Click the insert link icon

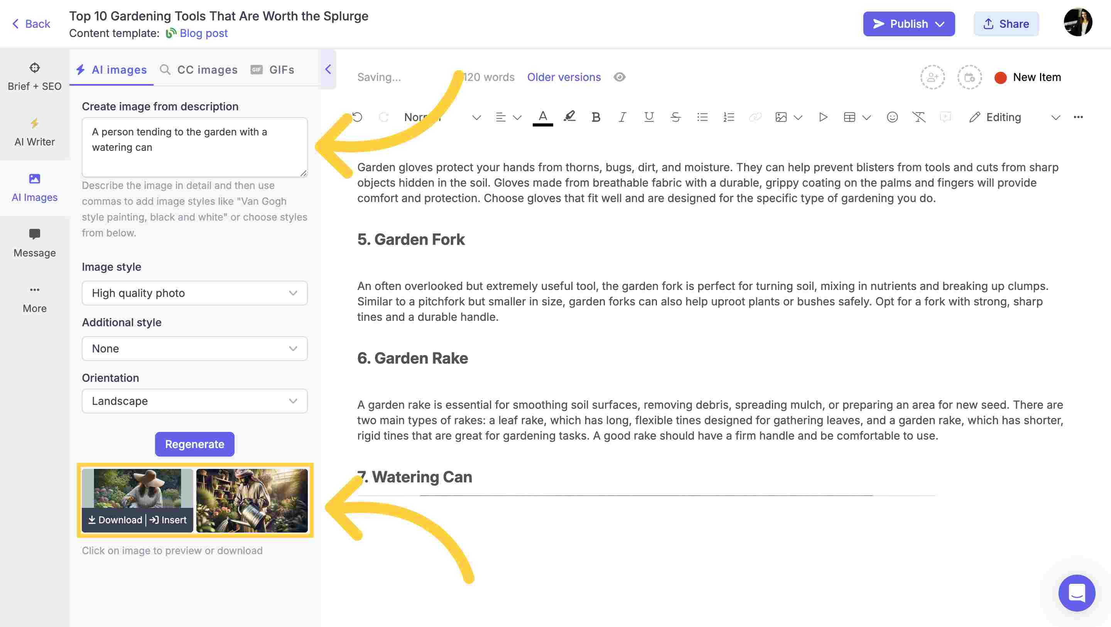(755, 117)
